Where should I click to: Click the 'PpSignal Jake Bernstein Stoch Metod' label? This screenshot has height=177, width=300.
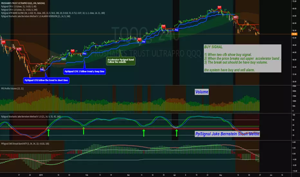point(227,134)
